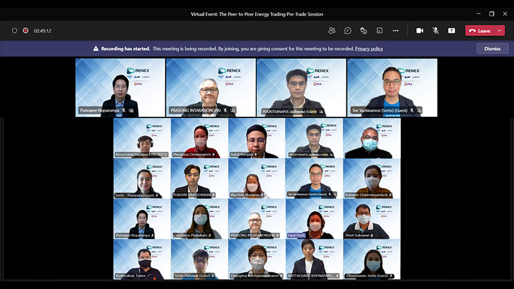
Task: Open the reactions menu
Action: [364, 30]
